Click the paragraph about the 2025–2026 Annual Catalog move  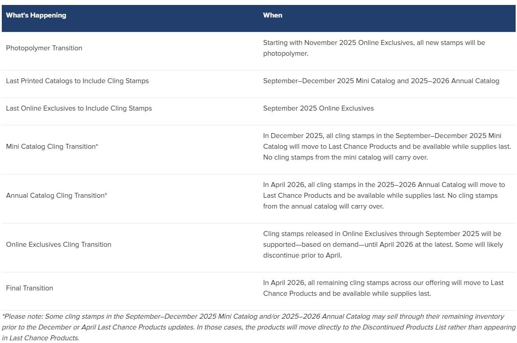click(x=383, y=196)
